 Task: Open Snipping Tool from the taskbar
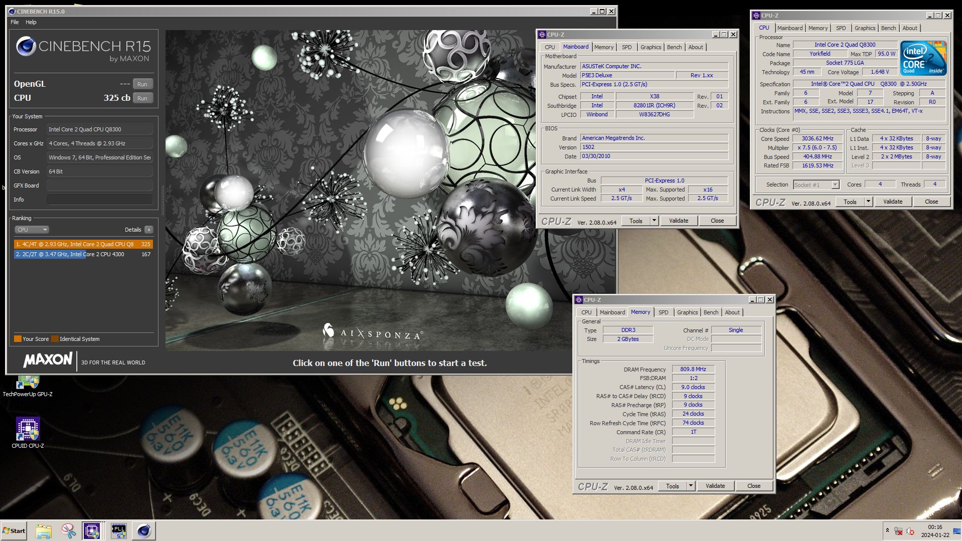[x=68, y=530]
